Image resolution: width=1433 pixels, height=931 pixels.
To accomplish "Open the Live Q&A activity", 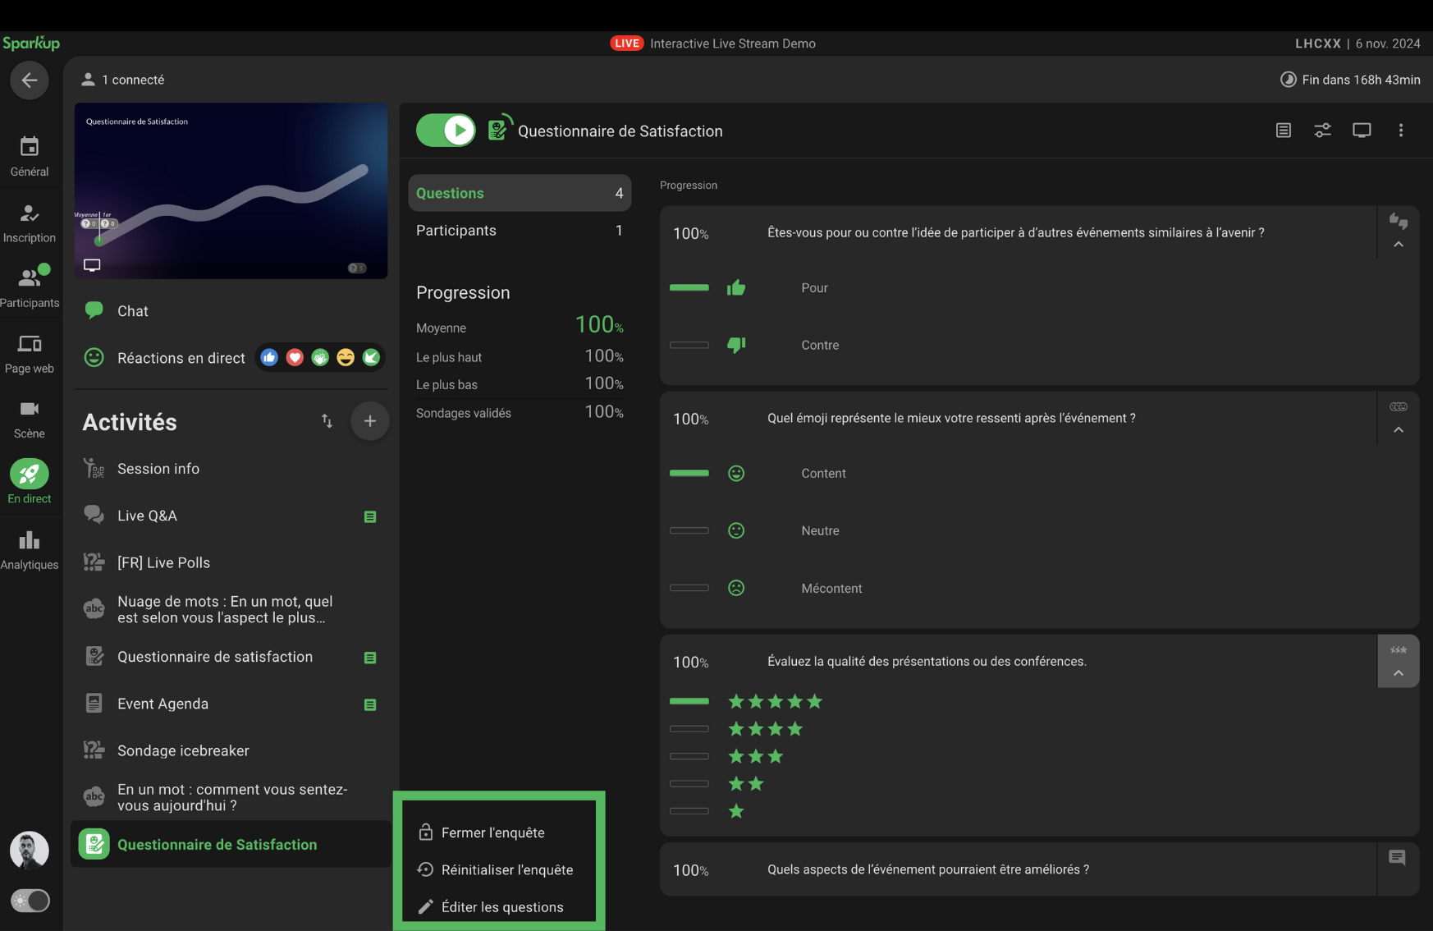I will click(148, 516).
